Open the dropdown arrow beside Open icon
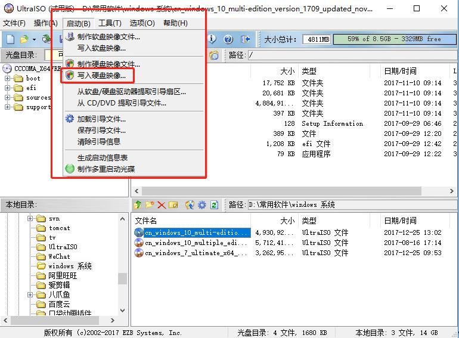 34,39
